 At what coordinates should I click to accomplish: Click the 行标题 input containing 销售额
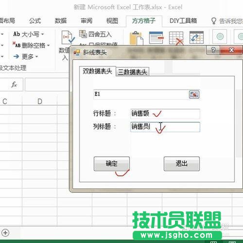pyautogui.click(x=165, y=114)
